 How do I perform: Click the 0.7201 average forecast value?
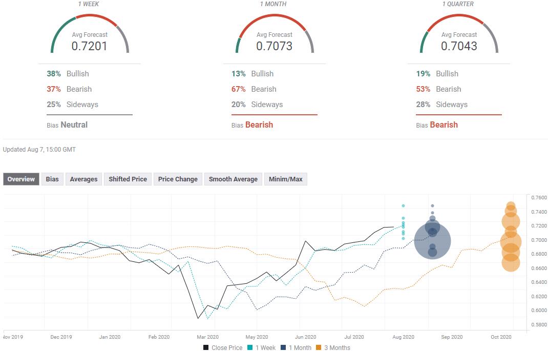click(89, 46)
